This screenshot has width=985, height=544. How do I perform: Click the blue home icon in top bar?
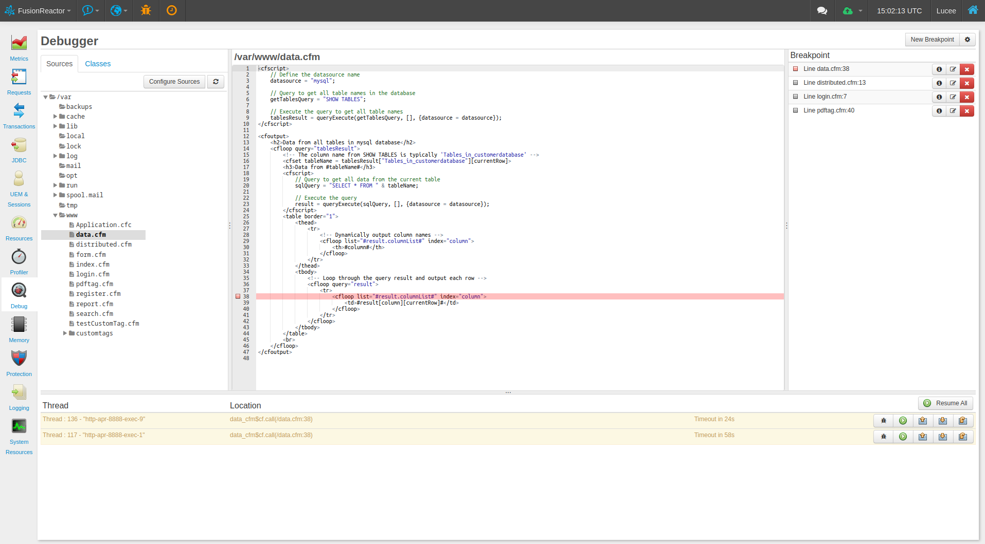[x=973, y=10]
